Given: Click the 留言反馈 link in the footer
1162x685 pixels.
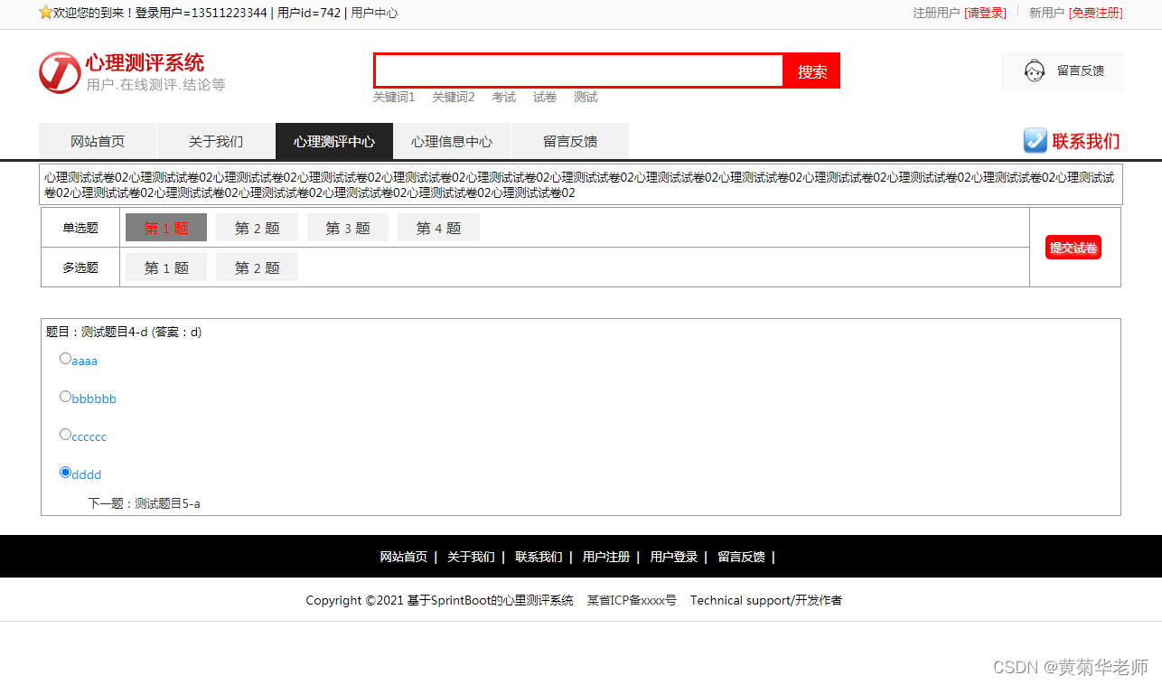Looking at the screenshot, I should (741, 557).
